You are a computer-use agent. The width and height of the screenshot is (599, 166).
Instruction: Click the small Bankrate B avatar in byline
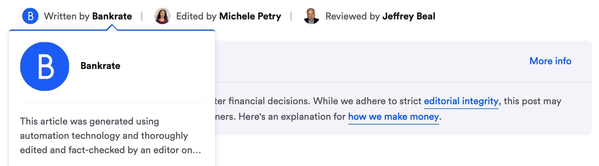tap(30, 16)
